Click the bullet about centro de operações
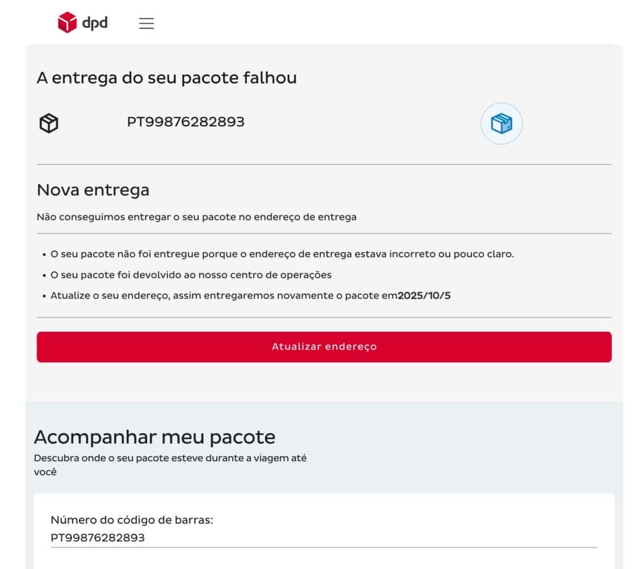 pyautogui.click(x=191, y=274)
